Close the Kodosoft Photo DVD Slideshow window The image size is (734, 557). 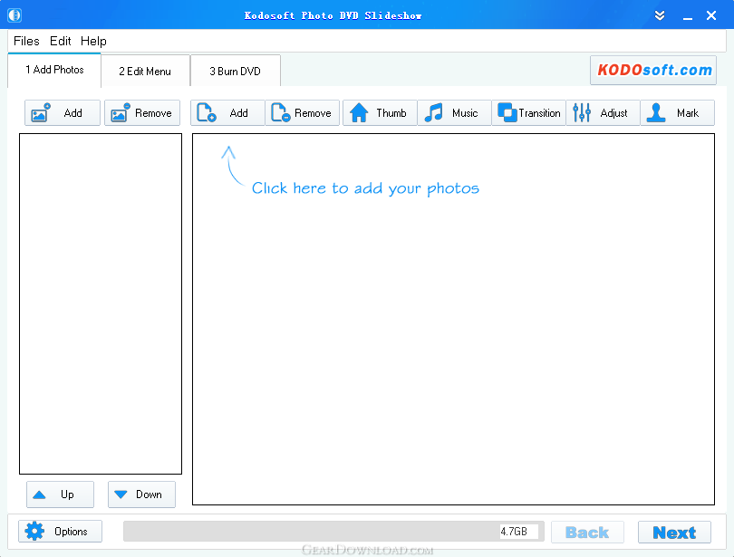tap(711, 15)
